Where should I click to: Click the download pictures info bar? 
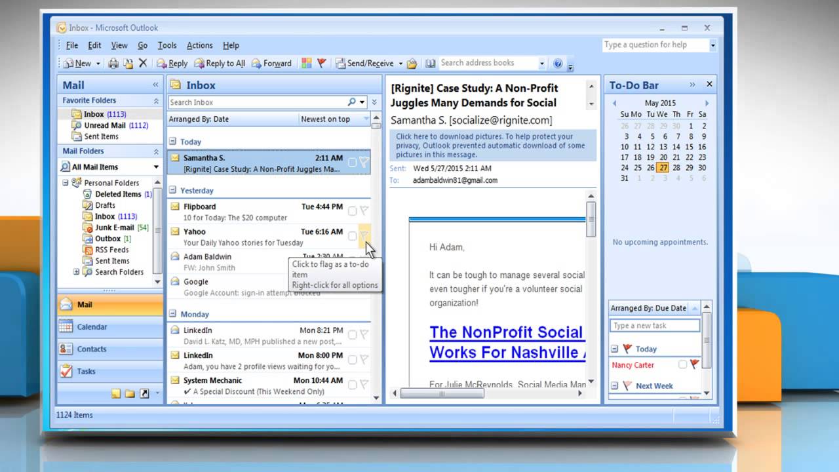(x=493, y=146)
